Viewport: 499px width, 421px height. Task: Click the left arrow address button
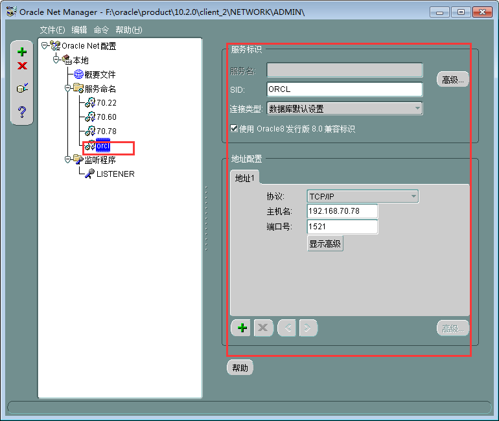286,328
